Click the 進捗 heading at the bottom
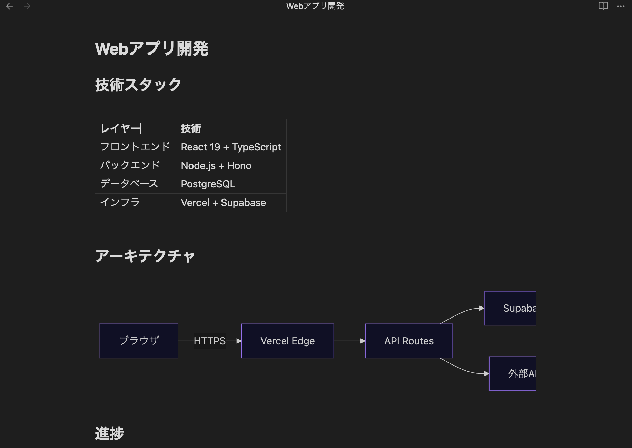The width and height of the screenshot is (632, 448). (109, 434)
